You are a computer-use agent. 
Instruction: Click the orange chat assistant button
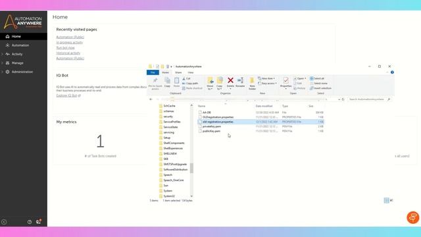tap(412, 217)
